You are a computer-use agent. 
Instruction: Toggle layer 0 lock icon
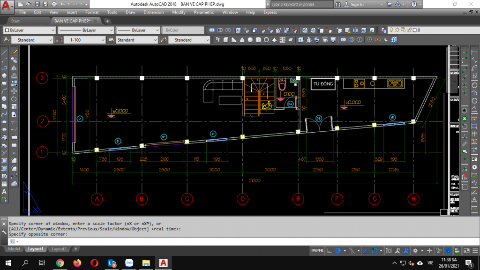(x=409, y=30)
